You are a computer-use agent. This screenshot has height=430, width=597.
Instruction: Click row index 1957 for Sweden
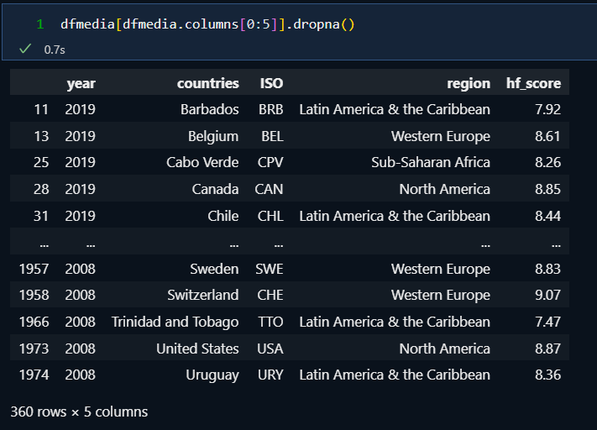click(34, 269)
